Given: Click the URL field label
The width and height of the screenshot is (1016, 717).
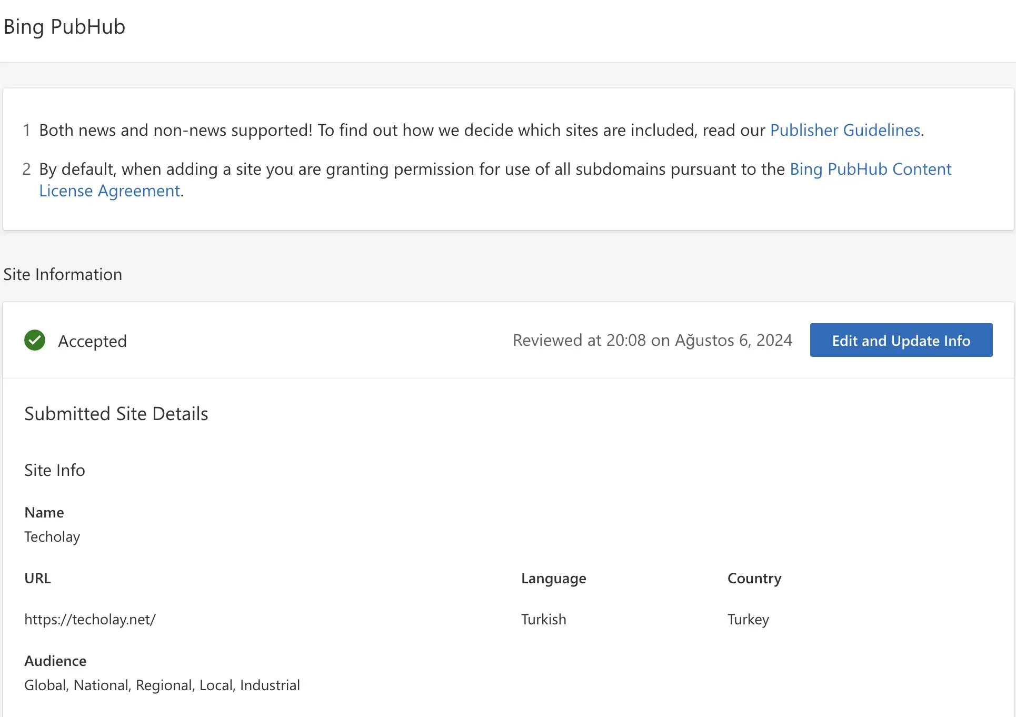Looking at the screenshot, I should coord(37,578).
